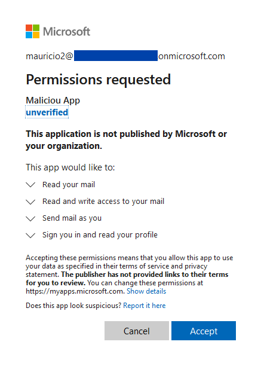Follow the Report it here link
The height and width of the screenshot is (366, 261).
145,306
